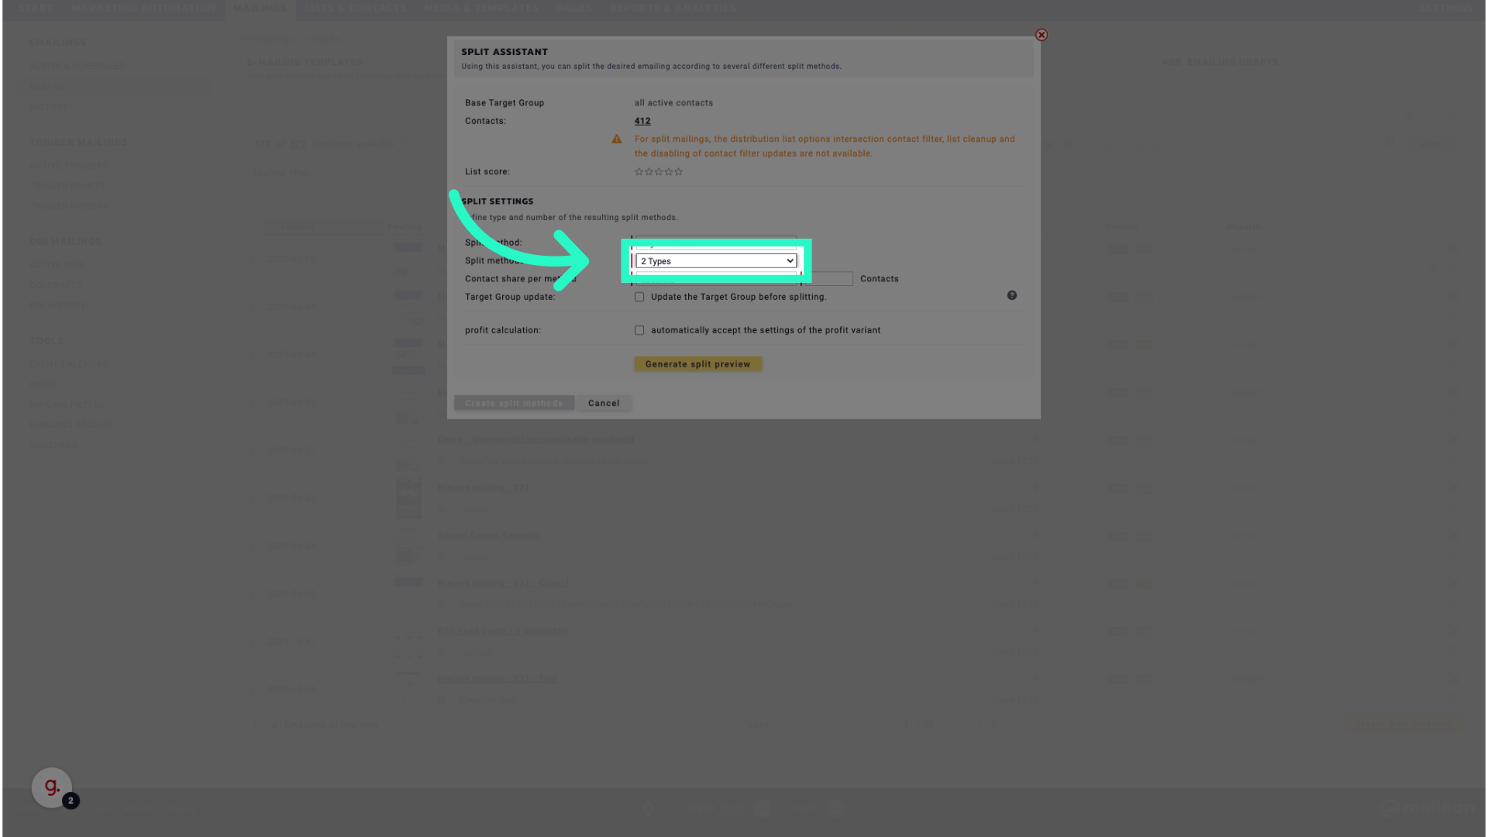This screenshot has width=1488, height=837.
Task: Open DOI HISTORY sidebar item
Action: click(x=58, y=306)
